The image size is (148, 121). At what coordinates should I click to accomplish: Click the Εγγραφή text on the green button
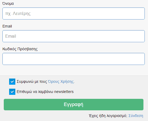point(74,104)
